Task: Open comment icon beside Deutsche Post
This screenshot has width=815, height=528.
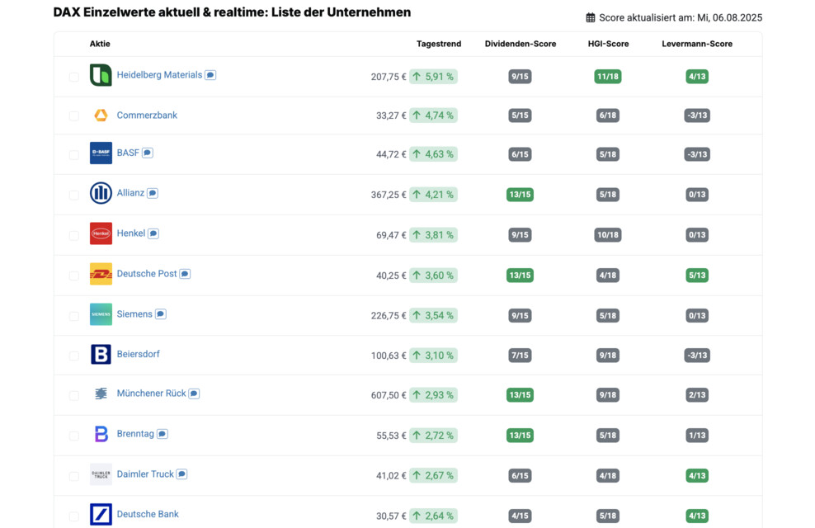Action: pos(185,274)
